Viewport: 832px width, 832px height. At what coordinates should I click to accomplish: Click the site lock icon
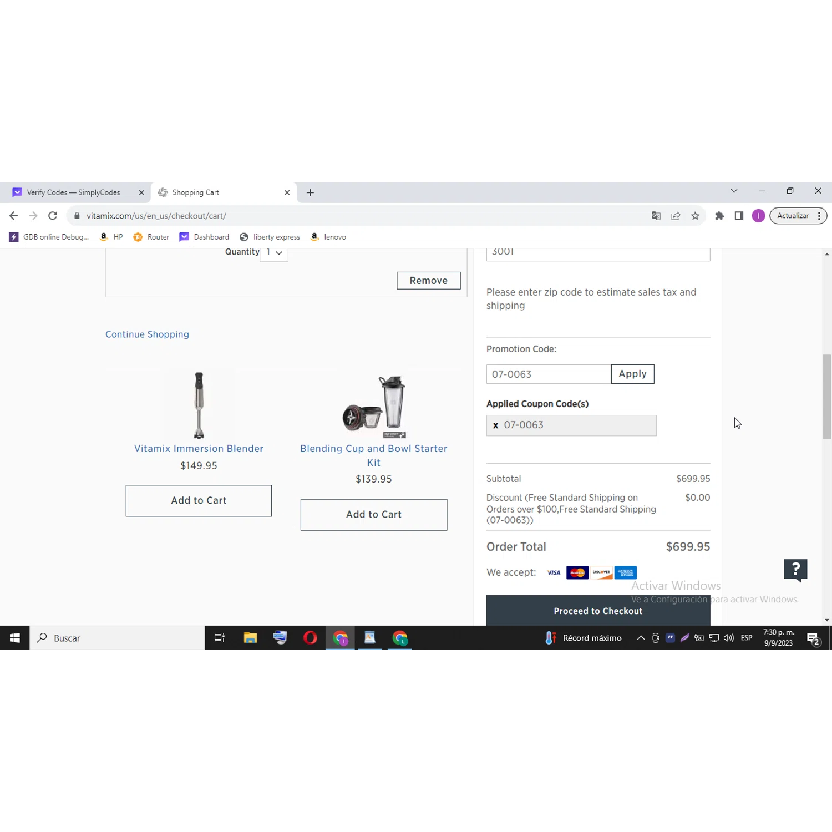(x=77, y=216)
